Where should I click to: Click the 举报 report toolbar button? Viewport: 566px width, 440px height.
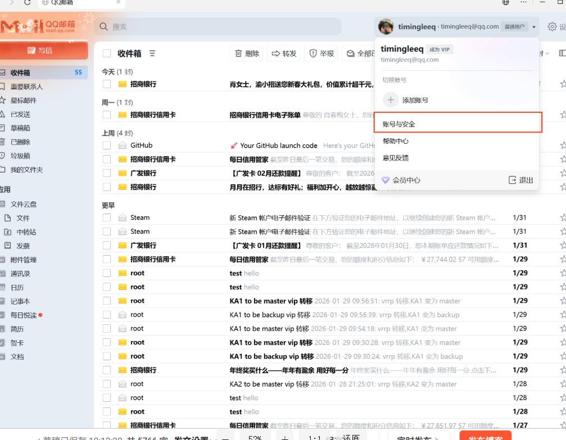(x=322, y=53)
